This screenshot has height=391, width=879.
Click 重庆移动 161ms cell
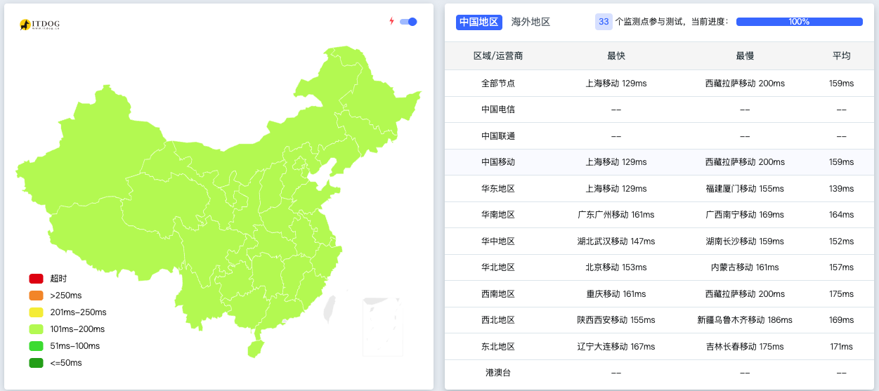click(616, 294)
